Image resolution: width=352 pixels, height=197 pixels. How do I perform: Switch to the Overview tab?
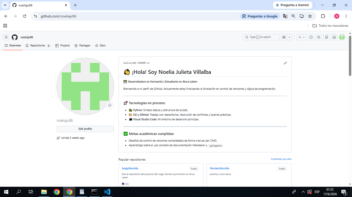point(13,45)
